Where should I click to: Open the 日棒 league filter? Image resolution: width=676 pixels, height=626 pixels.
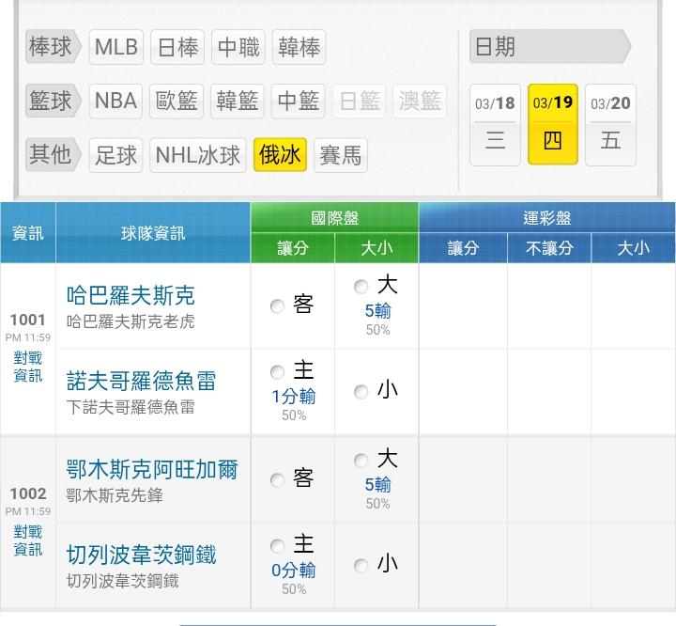[x=177, y=47]
